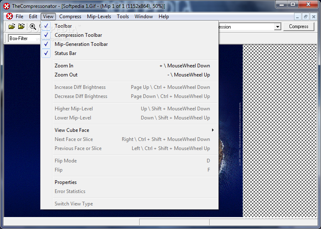Open the Box-Filter combo box
The height and width of the screenshot is (229, 321).
click(x=24, y=38)
